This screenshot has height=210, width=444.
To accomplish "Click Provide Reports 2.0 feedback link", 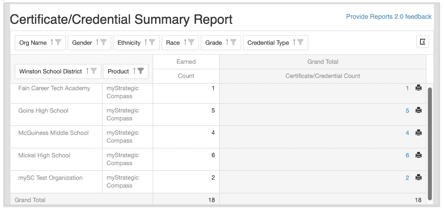I will pos(389,17).
